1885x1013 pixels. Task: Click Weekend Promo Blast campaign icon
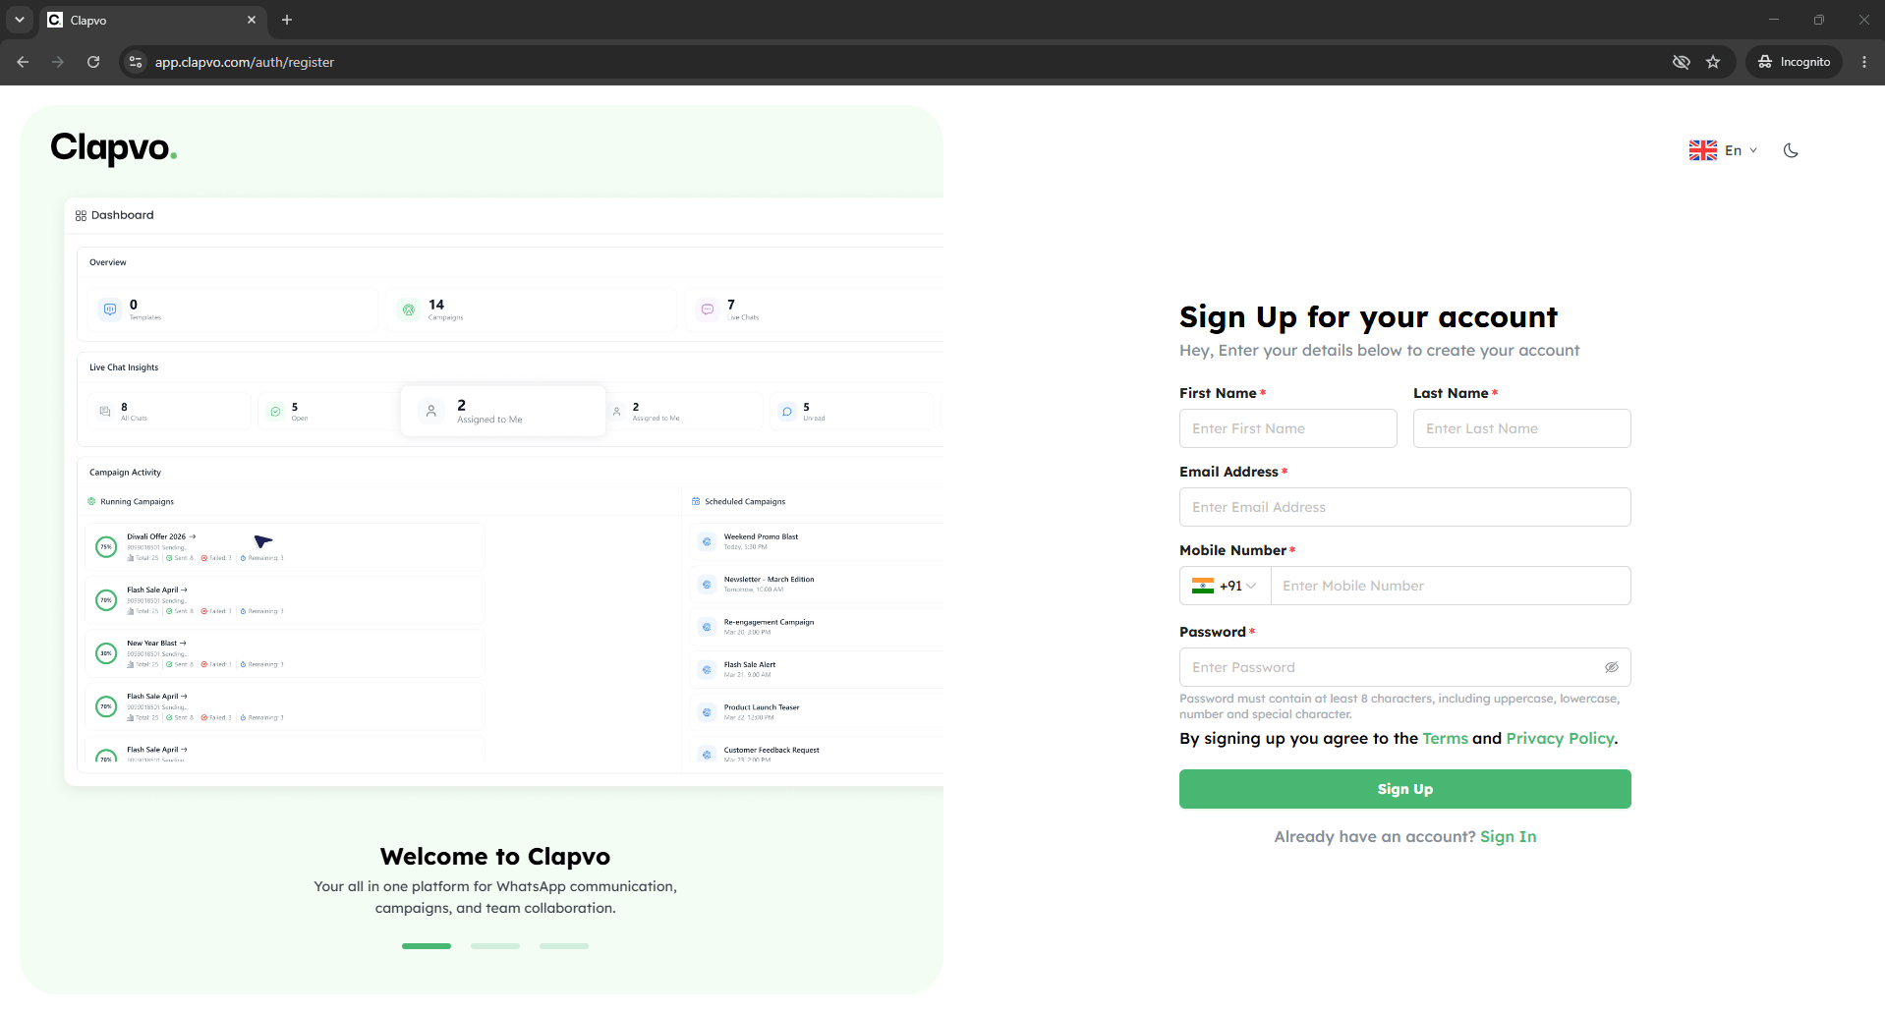tap(707, 541)
